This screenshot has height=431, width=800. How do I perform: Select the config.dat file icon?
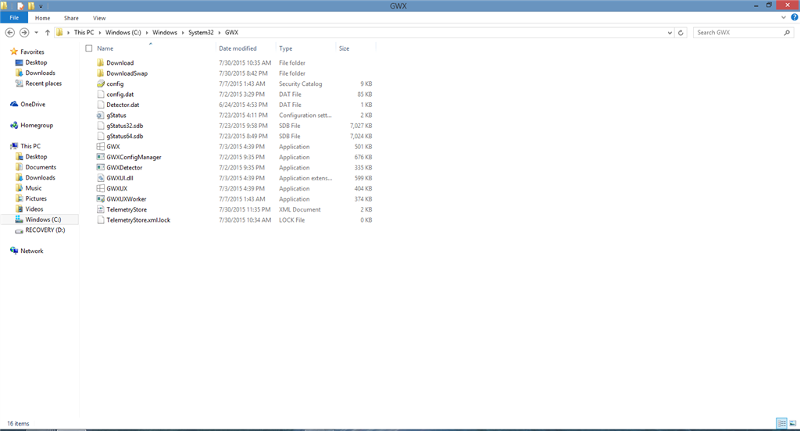(x=101, y=94)
